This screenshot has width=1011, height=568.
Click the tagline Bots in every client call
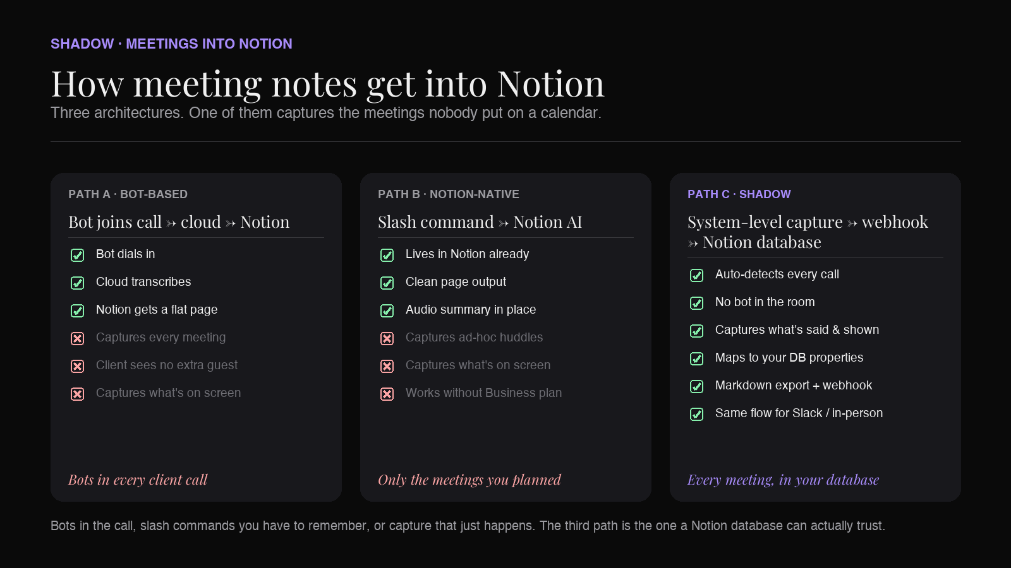click(138, 480)
